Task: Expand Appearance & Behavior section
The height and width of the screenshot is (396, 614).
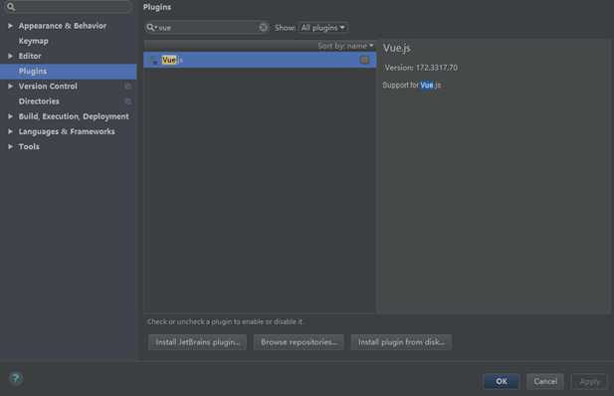Action: coord(10,26)
